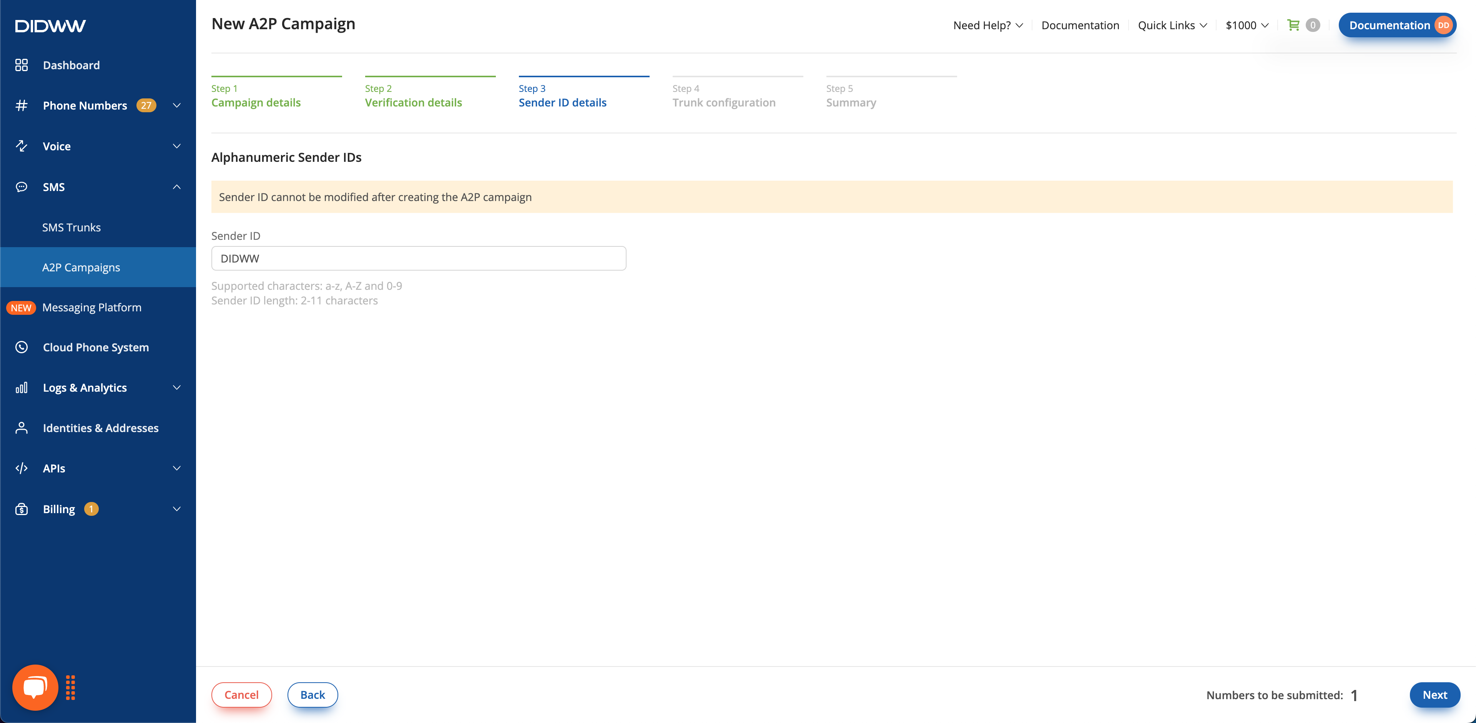
Task: Click the APIs code icon
Action: coord(21,469)
